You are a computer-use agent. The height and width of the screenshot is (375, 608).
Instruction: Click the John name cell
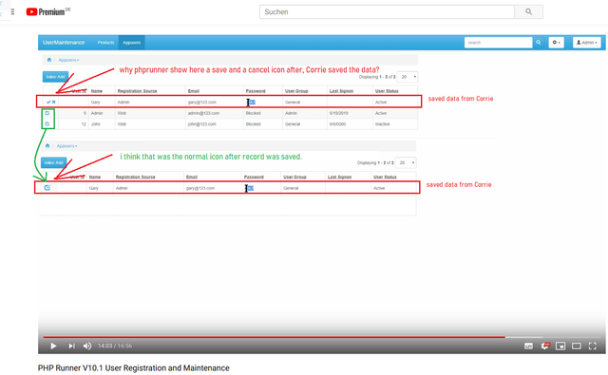pos(95,124)
